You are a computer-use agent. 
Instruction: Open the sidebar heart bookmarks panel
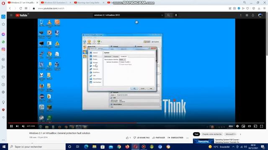[3, 77]
